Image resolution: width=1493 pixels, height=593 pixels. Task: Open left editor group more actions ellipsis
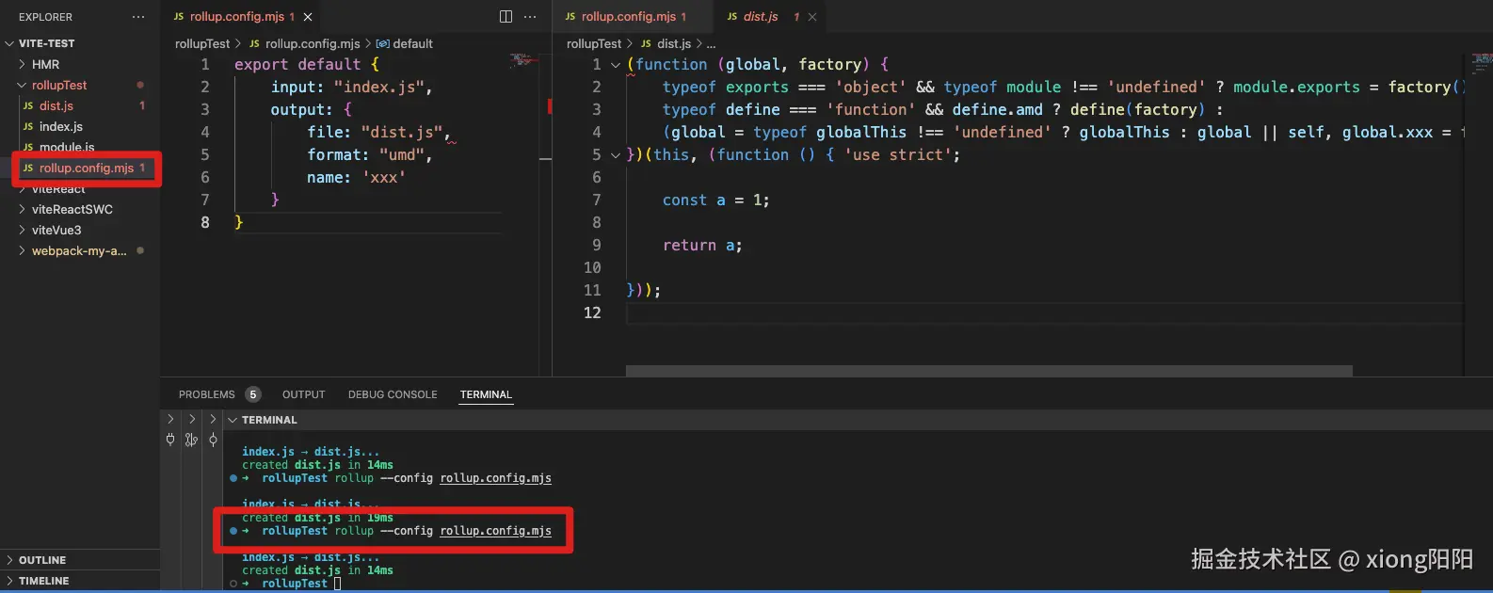pyautogui.click(x=530, y=17)
